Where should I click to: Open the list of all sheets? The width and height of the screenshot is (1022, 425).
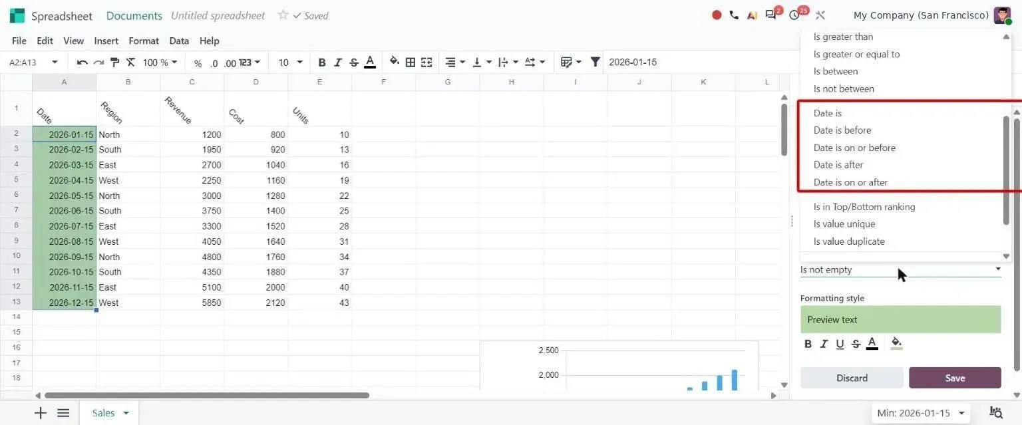click(63, 413)
